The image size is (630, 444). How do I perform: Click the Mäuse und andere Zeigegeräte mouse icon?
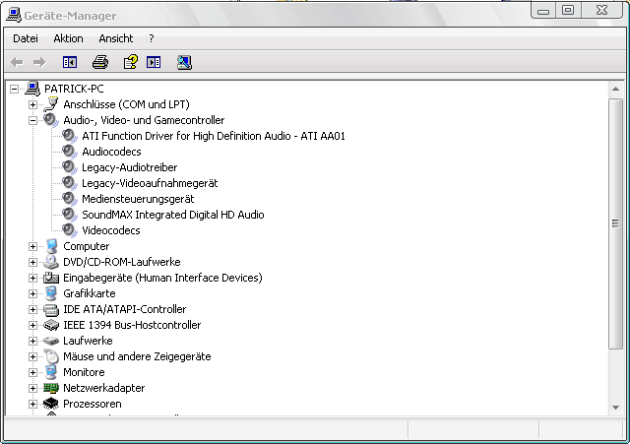pos(51,356)
